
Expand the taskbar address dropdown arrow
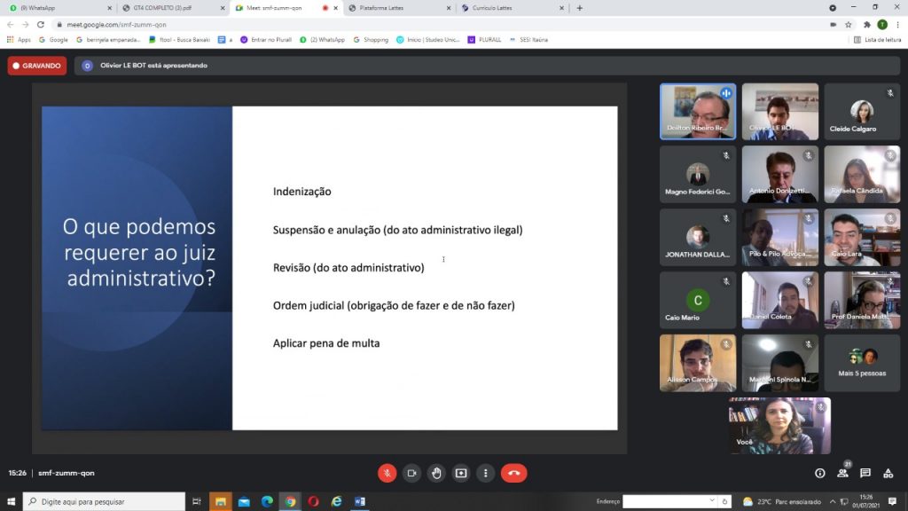click(x=714, y=502)
